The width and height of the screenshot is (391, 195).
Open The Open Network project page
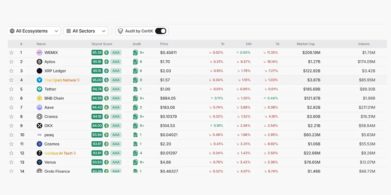point(60,80)
